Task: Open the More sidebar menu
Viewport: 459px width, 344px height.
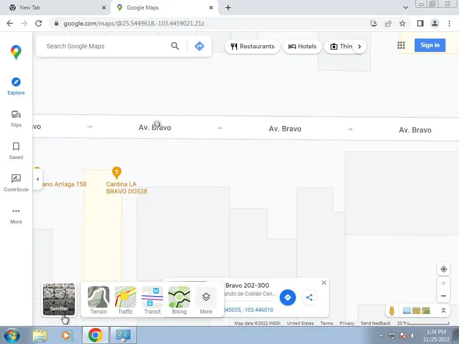Action: click(16, 216)
